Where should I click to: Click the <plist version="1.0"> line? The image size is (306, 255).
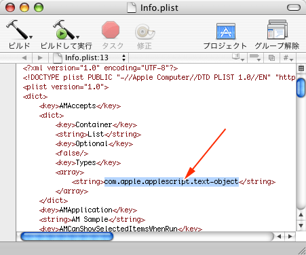[66, 87]
